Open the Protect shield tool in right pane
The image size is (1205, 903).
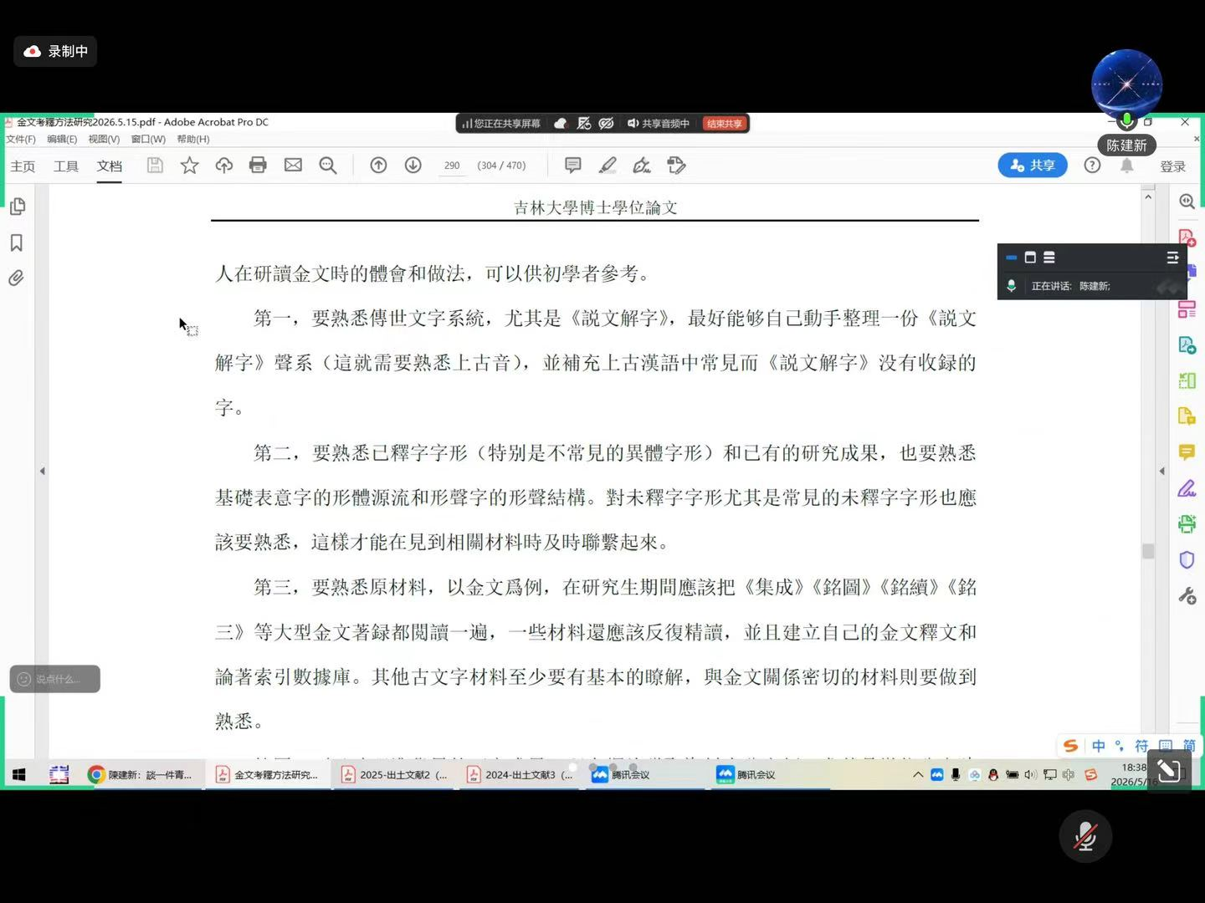pos(1187,560)
